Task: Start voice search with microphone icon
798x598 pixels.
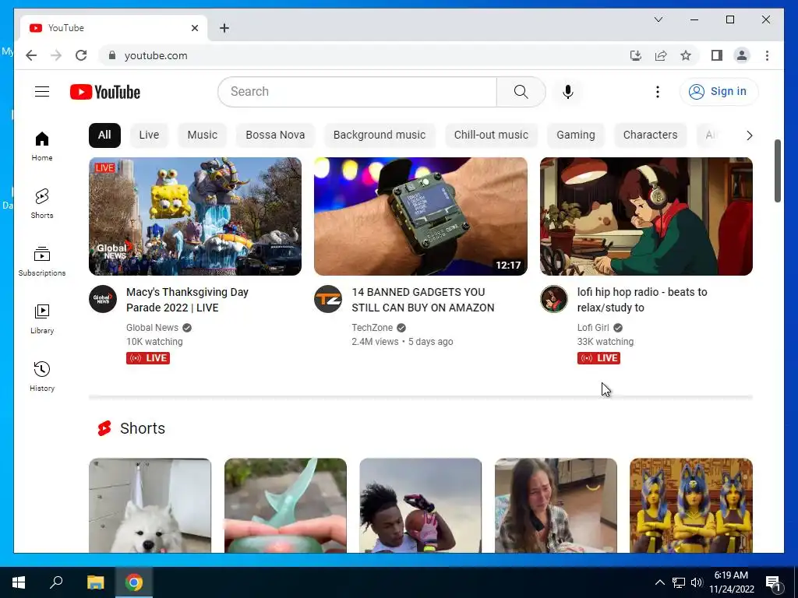Action: [568, 92]
